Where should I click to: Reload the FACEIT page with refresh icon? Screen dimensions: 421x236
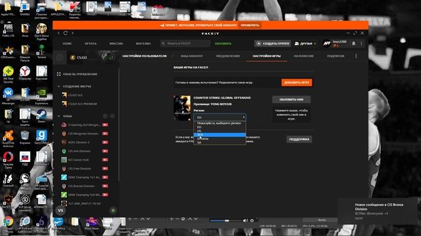tap(66, 33)
